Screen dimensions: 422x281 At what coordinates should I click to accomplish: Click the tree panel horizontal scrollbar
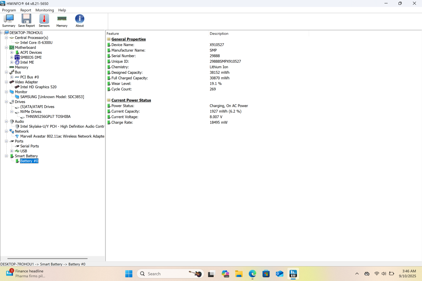[47, 259]
